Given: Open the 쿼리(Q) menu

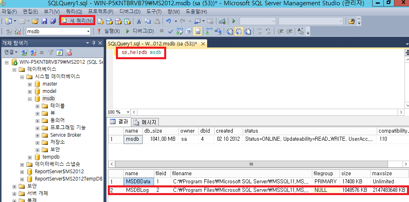Looking at the screenshot, I should (x=74, y=12).
